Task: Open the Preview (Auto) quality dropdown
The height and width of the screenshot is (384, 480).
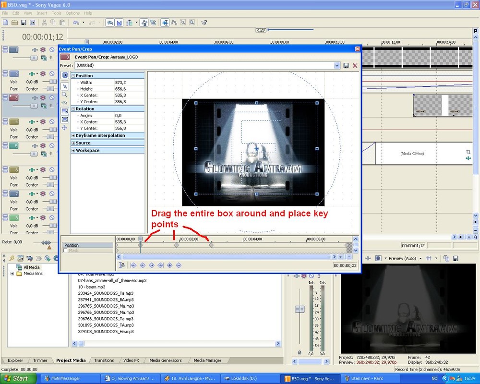Action: [x=420, y=258]
